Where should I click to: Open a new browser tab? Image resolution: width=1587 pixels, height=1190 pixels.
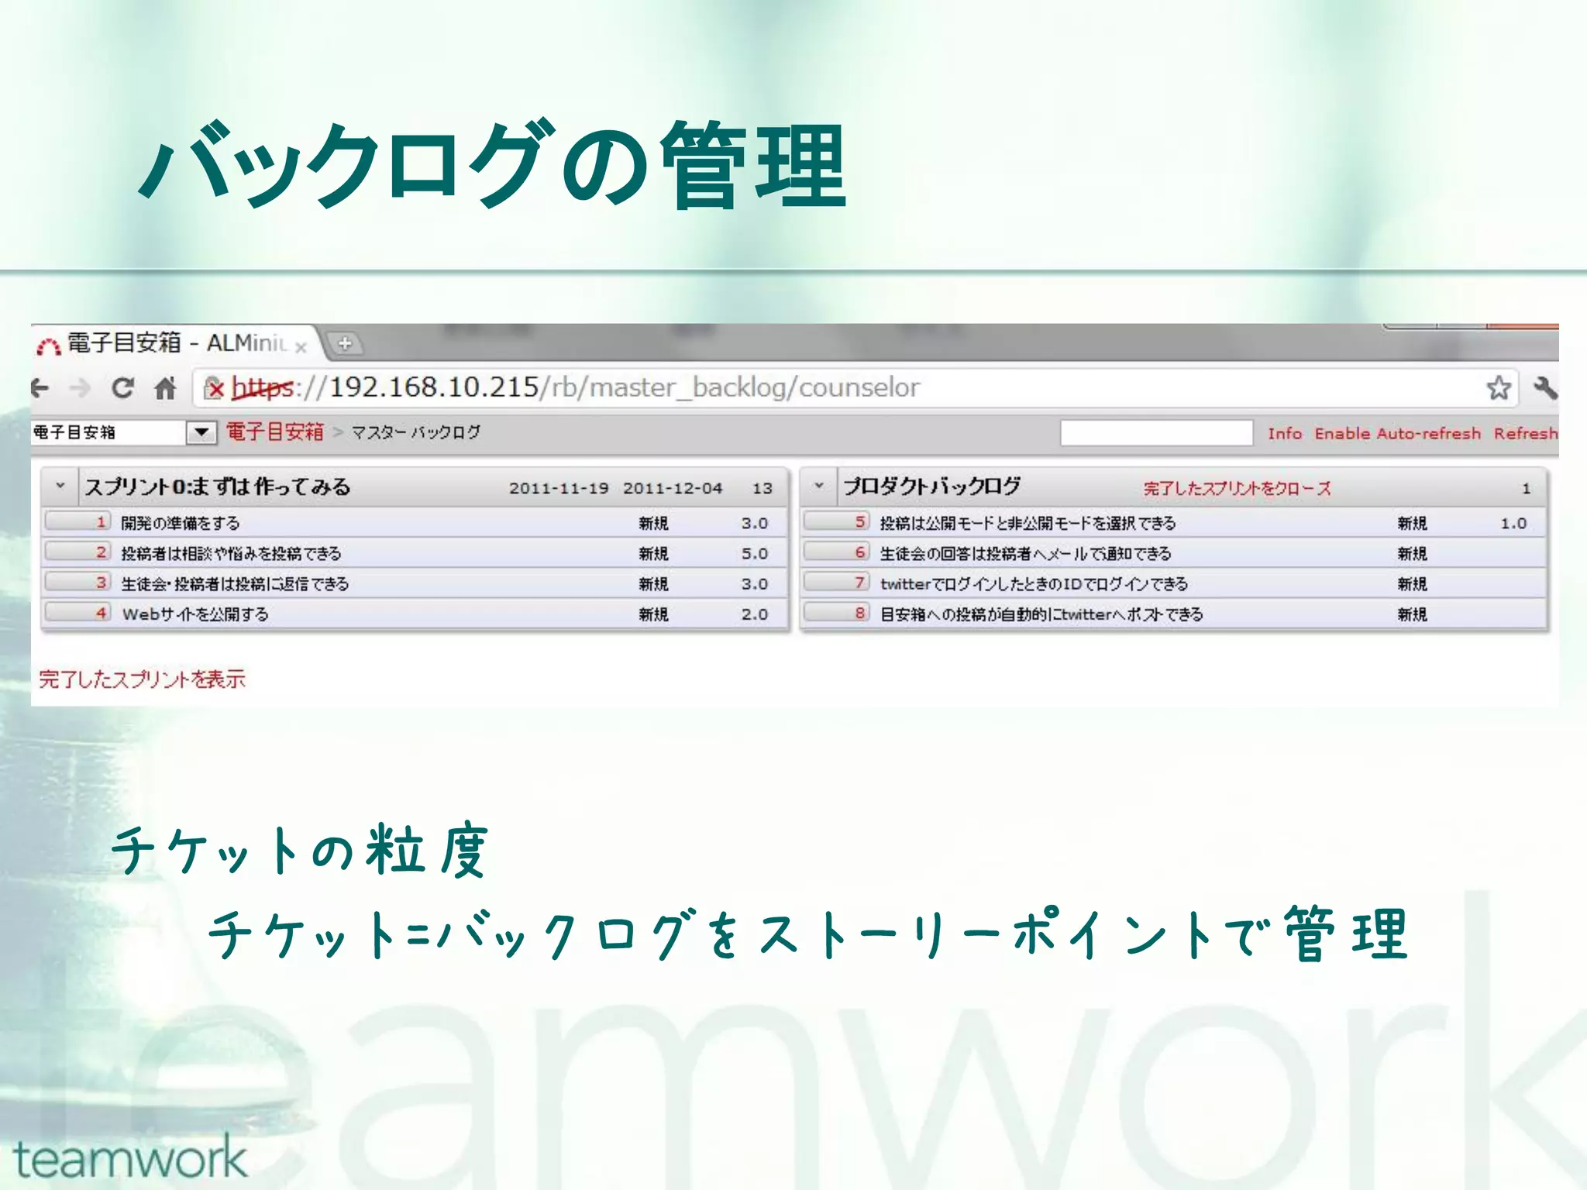click(345, 343)
